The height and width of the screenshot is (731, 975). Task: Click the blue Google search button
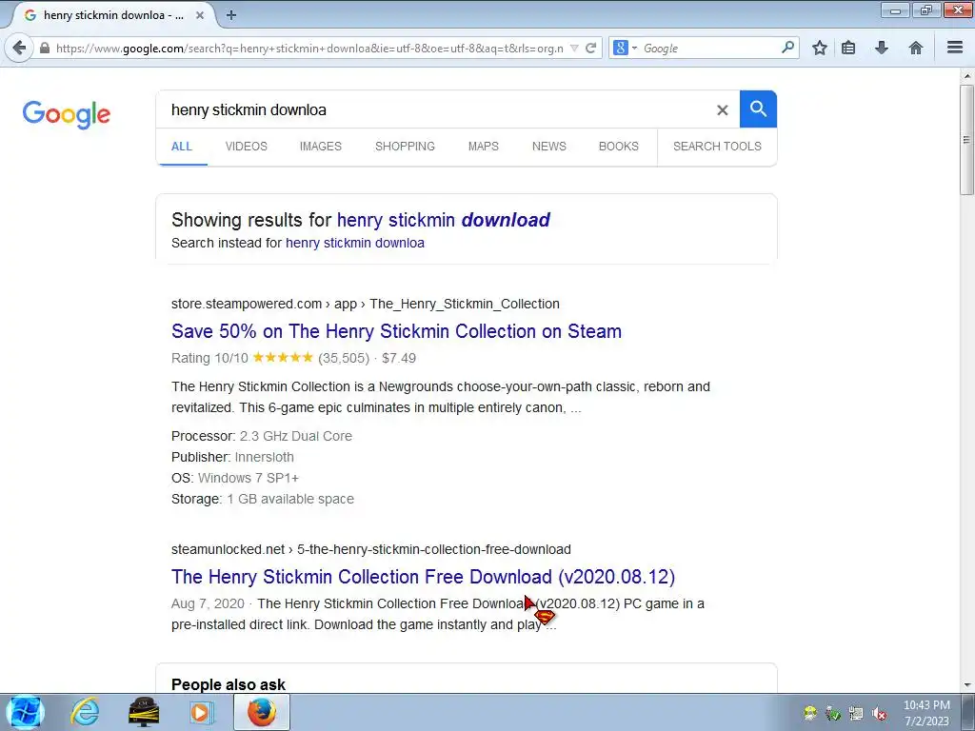[758, 109]
